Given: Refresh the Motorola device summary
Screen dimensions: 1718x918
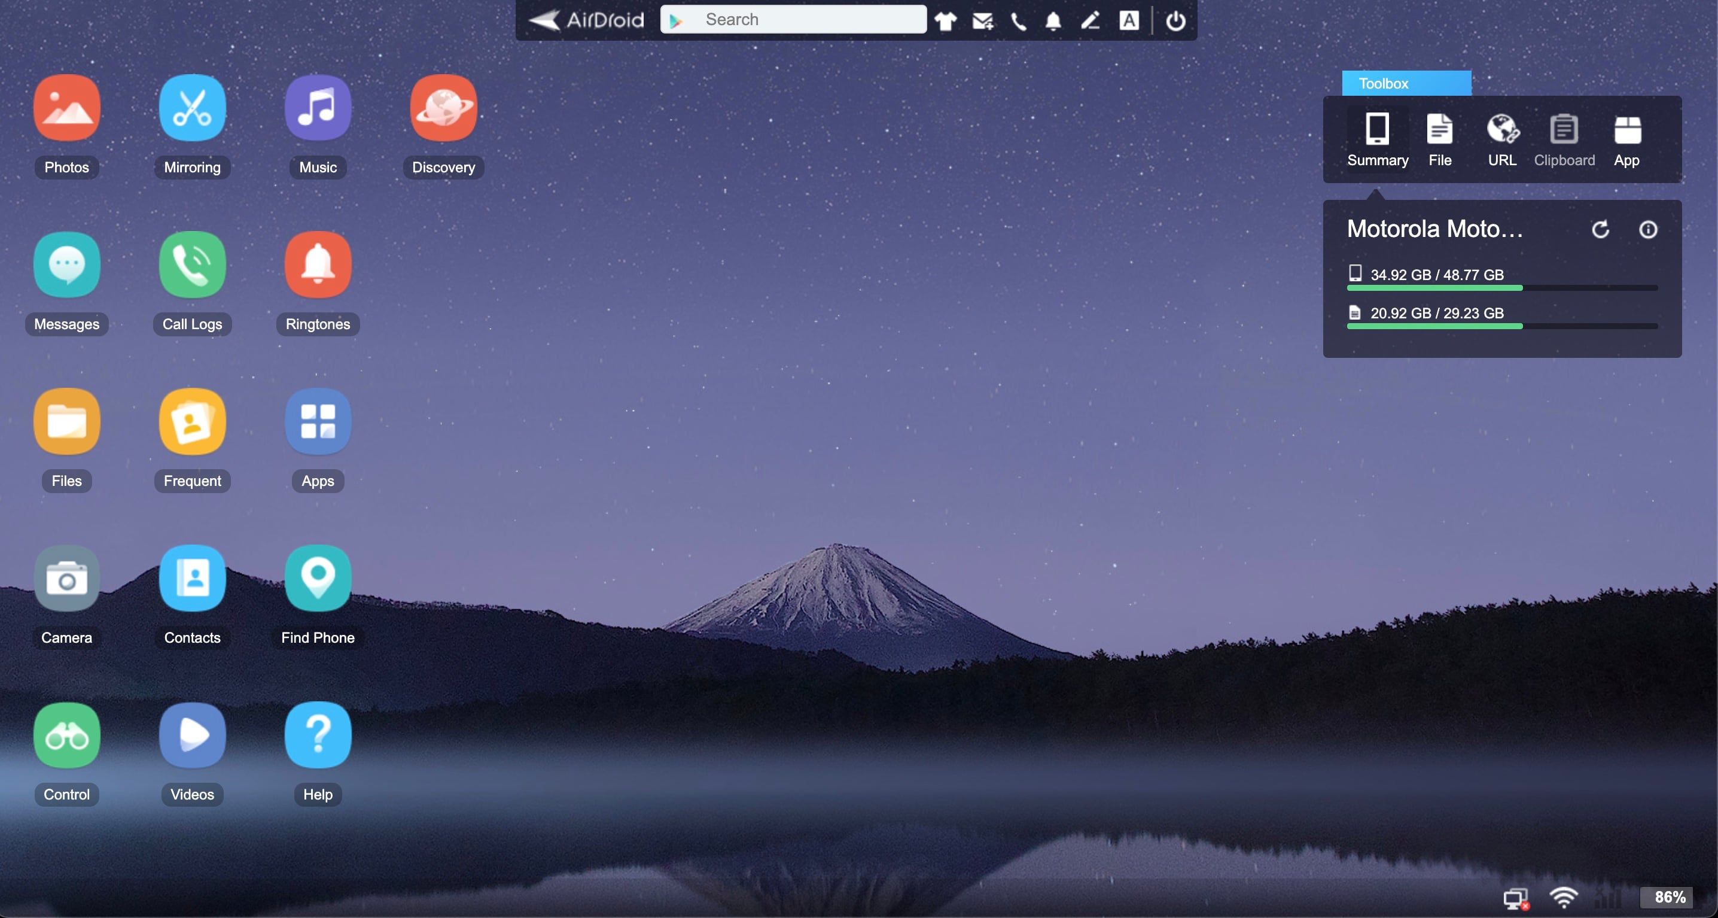Looking at the screenshot, I should click(1601, 230).
